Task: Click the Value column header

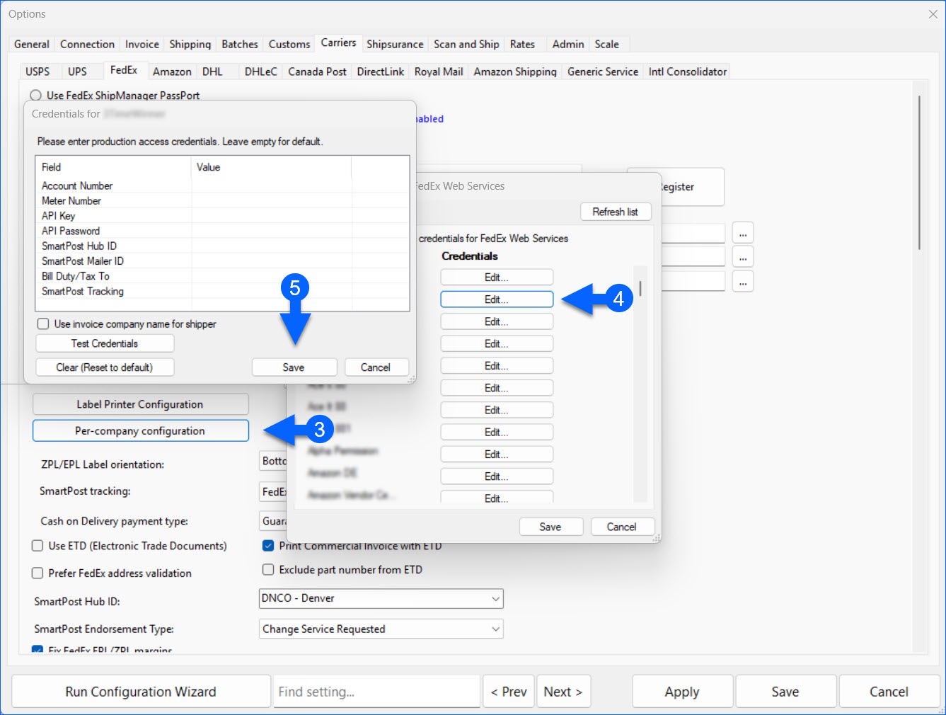Action: point(272,167)
